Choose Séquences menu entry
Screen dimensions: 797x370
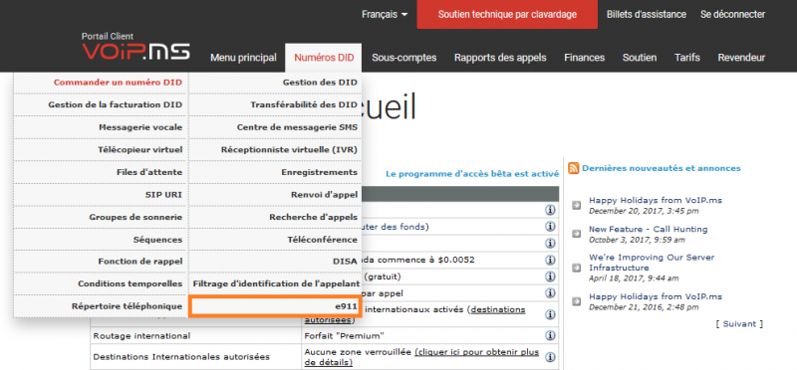pyautogui.click(x=101, y=239)
